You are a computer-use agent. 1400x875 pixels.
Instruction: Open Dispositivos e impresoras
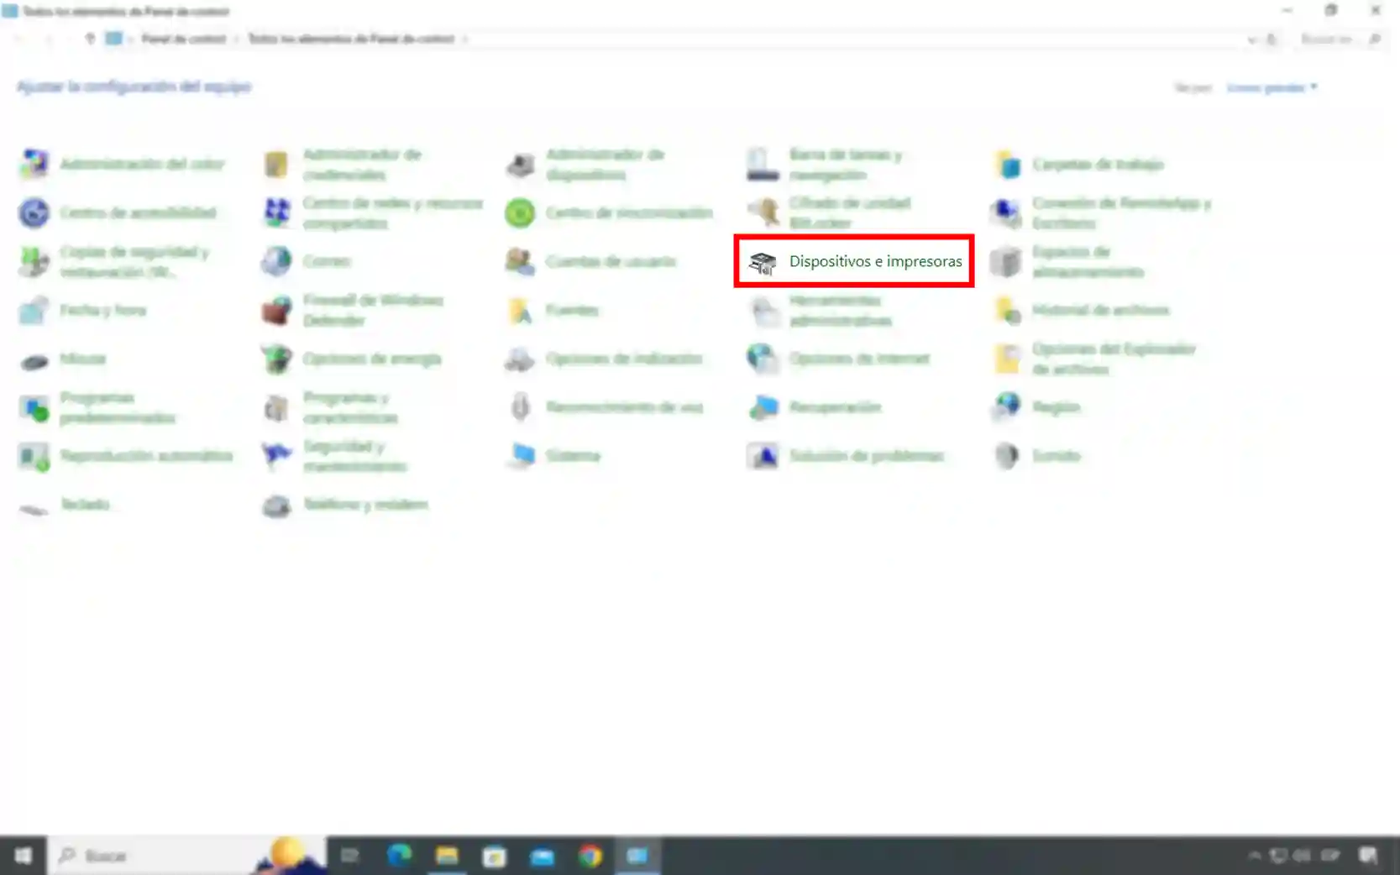pos(874,261)
